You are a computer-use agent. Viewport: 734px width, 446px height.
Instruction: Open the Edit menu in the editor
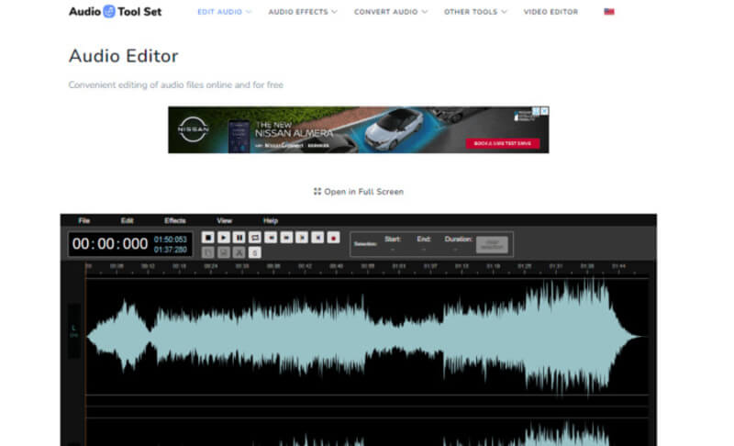pos(128,221)
